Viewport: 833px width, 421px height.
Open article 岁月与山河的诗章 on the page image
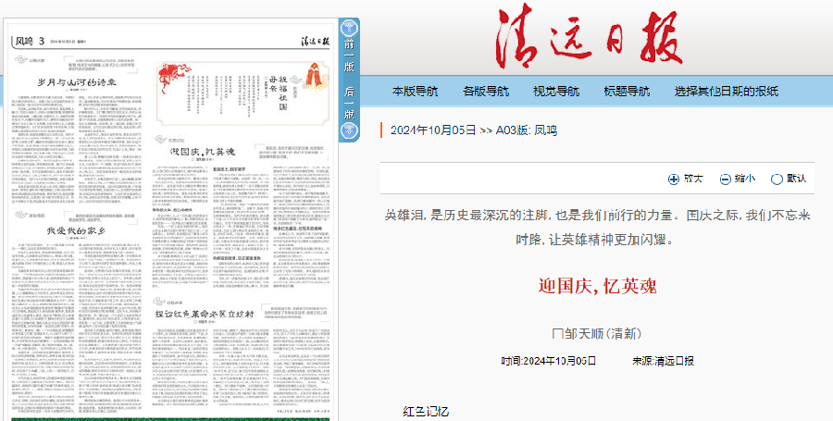point(77,82)
